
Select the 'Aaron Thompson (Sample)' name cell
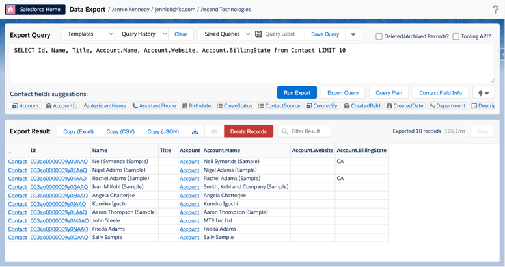(x=124, y=212)
